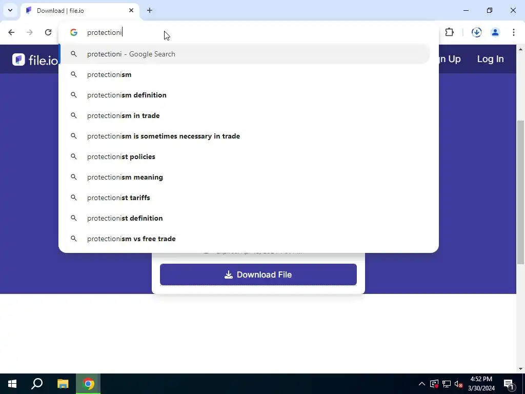525x394 pixels.
Task: Select 'protectionist tariffs' suggestion
Action: [x=245, y=198]
